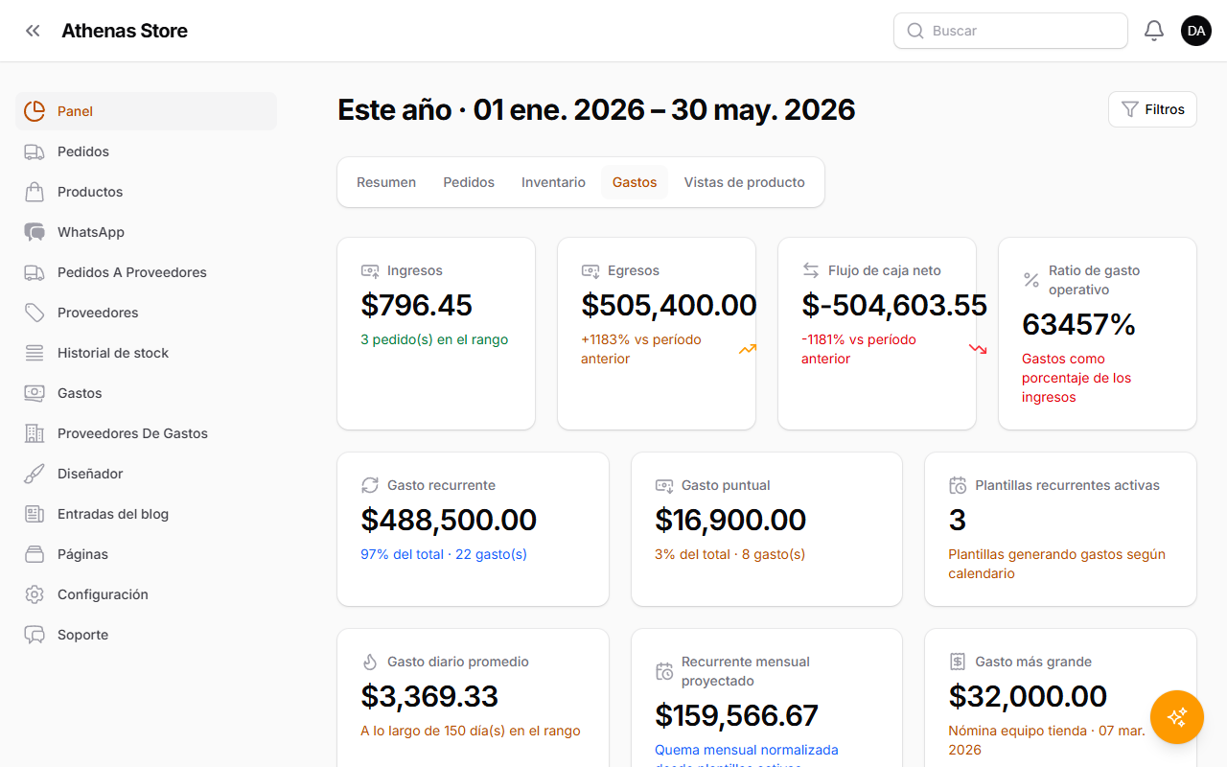Image resolution: width=1227 pixels, height=767 pixels.
Task: Click the $159,566.67 projected monthly value
Action: 736,715
